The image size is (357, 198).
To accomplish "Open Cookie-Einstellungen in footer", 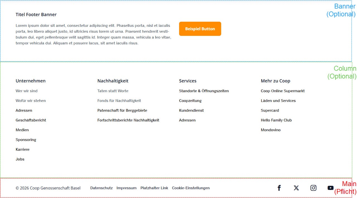I will pos(191,188).
